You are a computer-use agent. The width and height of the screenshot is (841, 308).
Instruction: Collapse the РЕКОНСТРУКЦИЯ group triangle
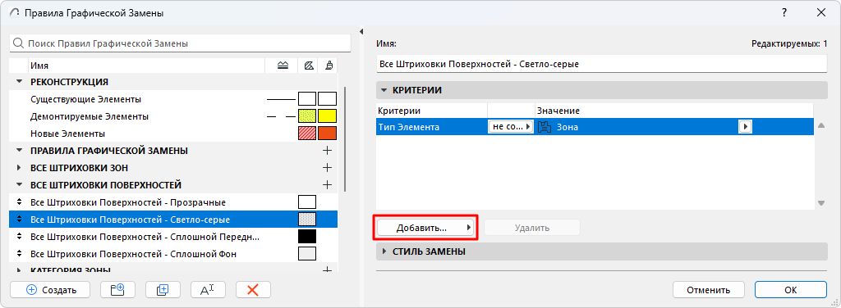pos(20,82)
